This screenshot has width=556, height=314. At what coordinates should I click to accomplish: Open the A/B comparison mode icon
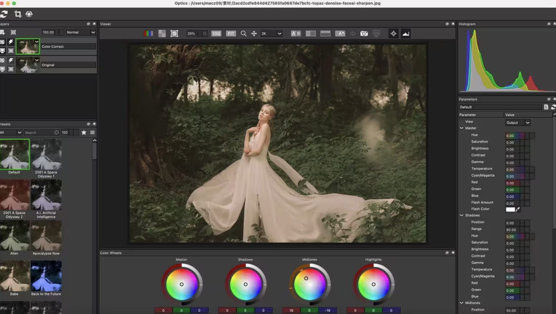[x=296, y=33]
